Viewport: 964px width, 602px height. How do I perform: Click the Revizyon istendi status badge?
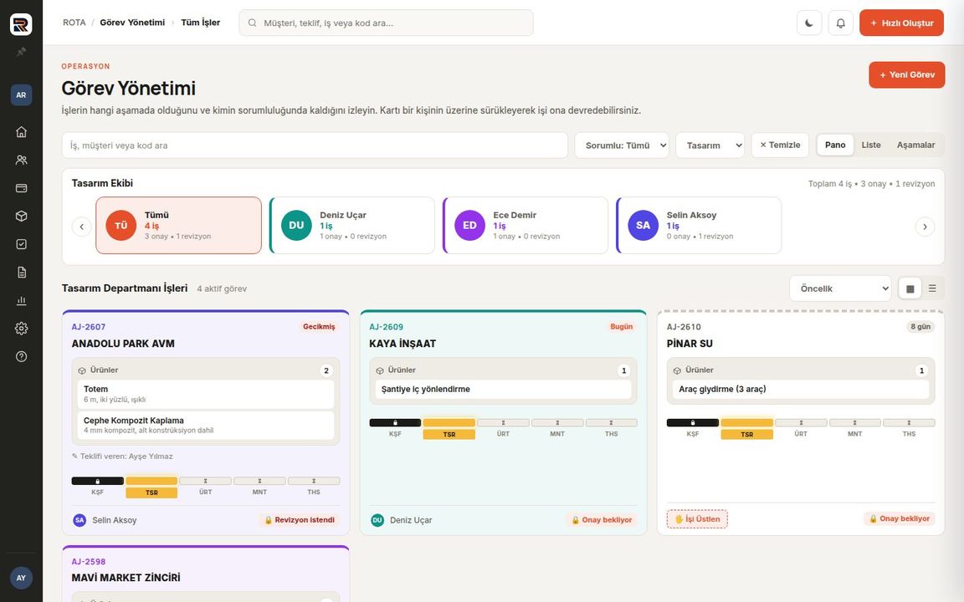pos(300,520)
